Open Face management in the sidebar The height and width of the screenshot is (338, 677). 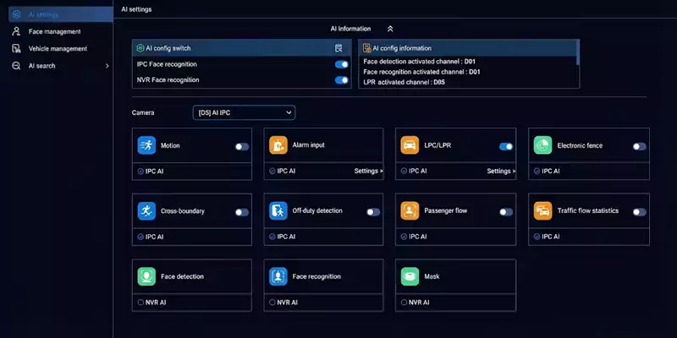[54, 31]
